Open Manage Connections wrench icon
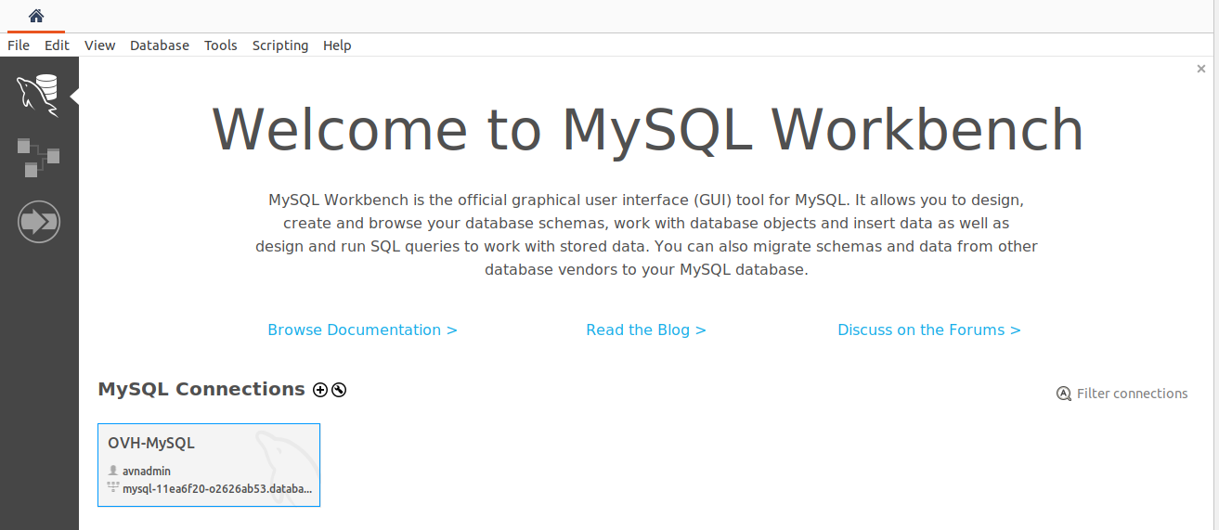The height and width of the screenshot is (530, 1219). [339, 390]
